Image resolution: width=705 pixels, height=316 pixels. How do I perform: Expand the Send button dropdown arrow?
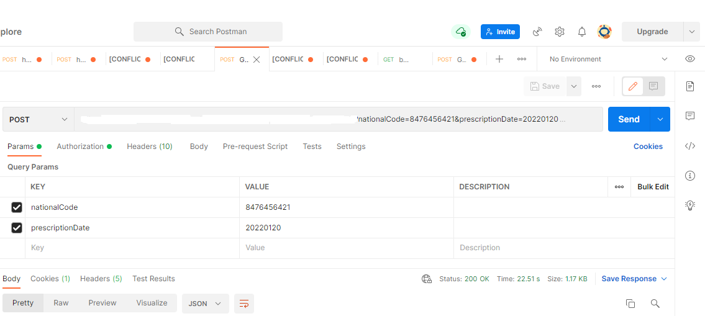660,119
